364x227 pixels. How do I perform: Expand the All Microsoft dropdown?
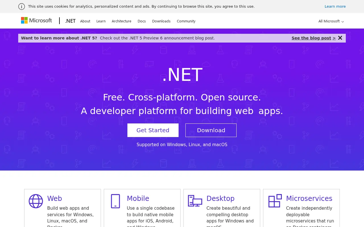[x=331, y=21]
